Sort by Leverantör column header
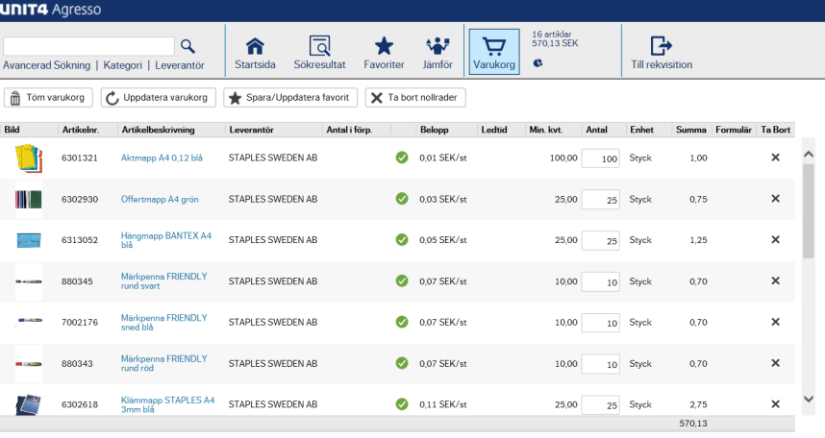Screen dimensions: 825x438 pyautogui.click(x=252, y=130)
